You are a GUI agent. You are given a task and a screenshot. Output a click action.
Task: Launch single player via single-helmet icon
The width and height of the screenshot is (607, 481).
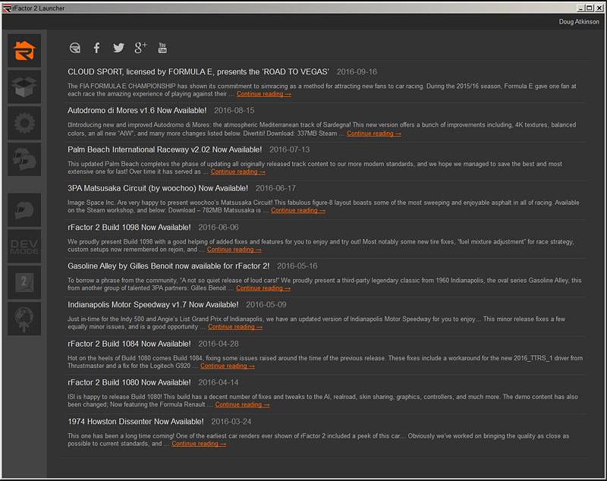pyautogui.click(x=24, y=210)
